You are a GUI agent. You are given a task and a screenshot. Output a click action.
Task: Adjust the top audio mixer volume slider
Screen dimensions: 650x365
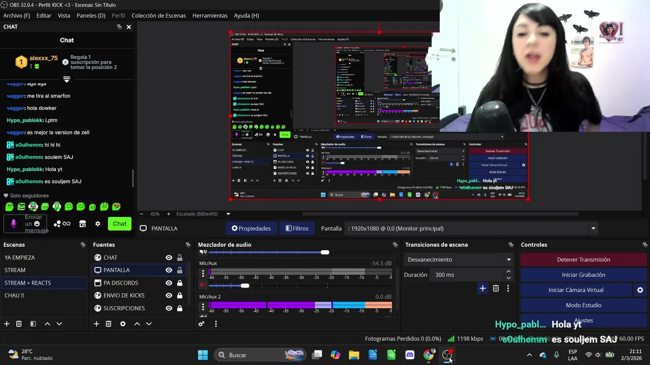[325, 252]
